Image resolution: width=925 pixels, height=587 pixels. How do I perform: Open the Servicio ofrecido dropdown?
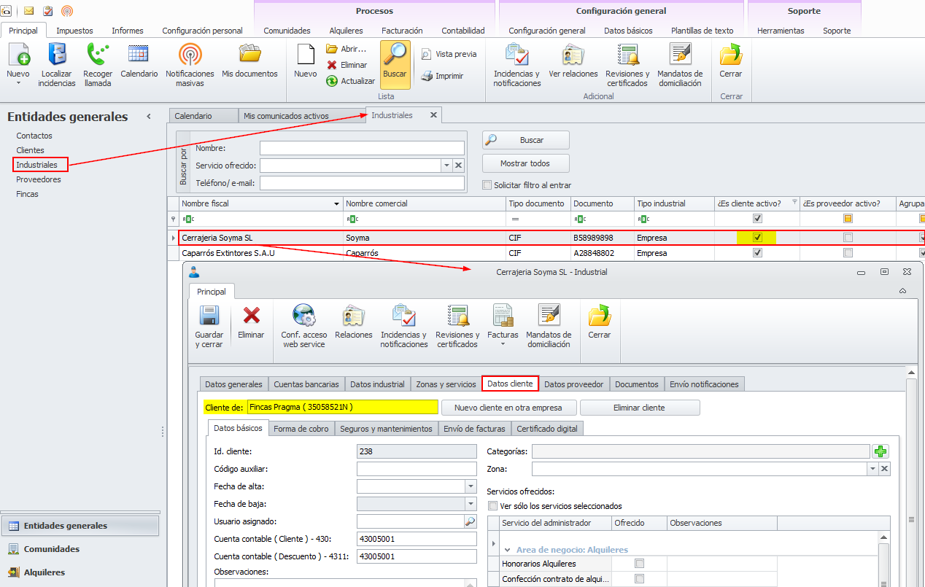click(446, 166)
